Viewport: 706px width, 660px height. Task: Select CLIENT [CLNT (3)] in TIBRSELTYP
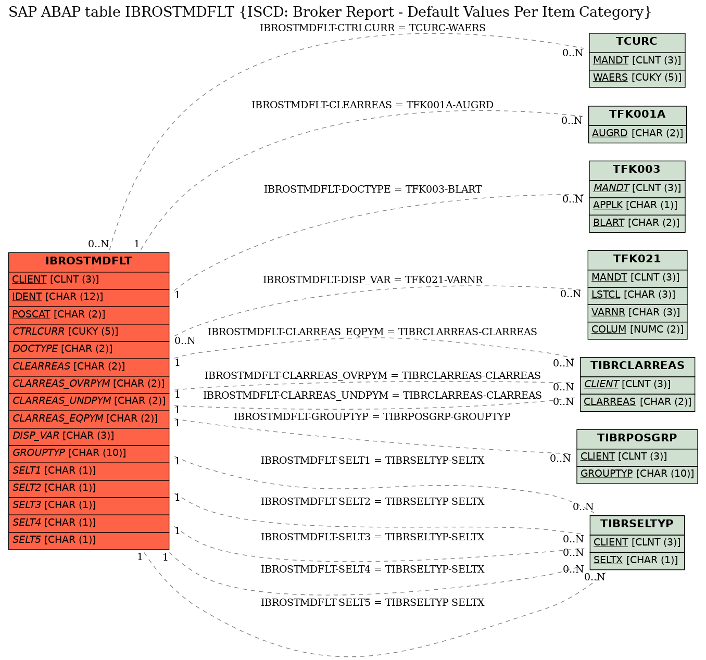pyautogui.click(x=637, y=543)
